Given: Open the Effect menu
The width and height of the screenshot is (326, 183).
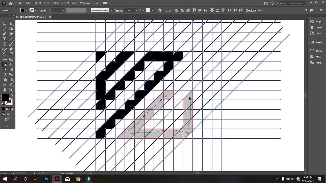Looking at the screenshot, I should tap(65, 3).
